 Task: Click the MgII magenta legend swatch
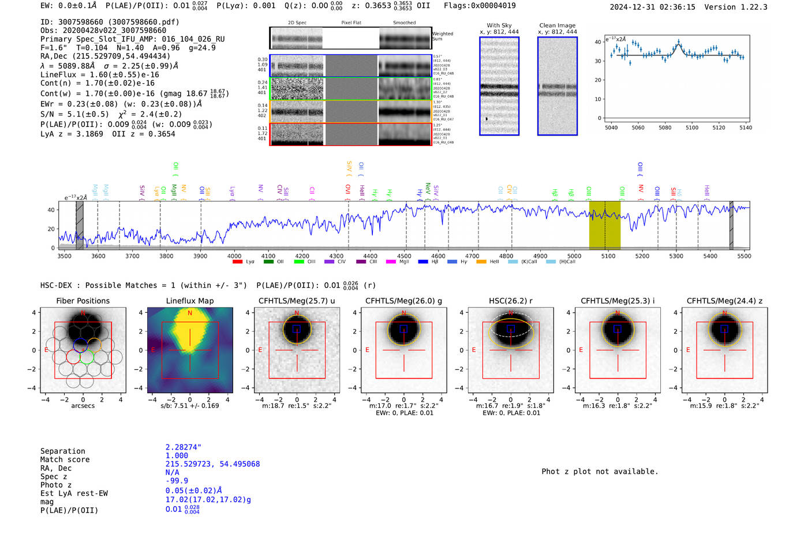[391, 262]
